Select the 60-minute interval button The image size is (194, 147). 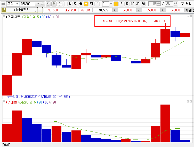(x=143, y=4)
